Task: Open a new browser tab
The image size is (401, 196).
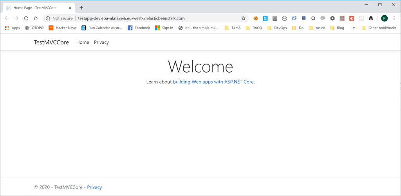Action: [81, 8]
